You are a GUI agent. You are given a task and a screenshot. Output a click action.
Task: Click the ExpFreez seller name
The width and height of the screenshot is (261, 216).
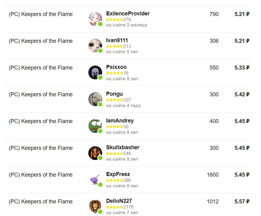(x=118, y=174)
